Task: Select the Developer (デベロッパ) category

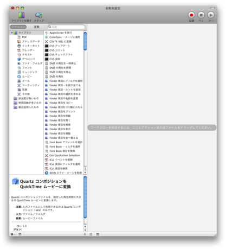Action: click(x=26, y=59)
